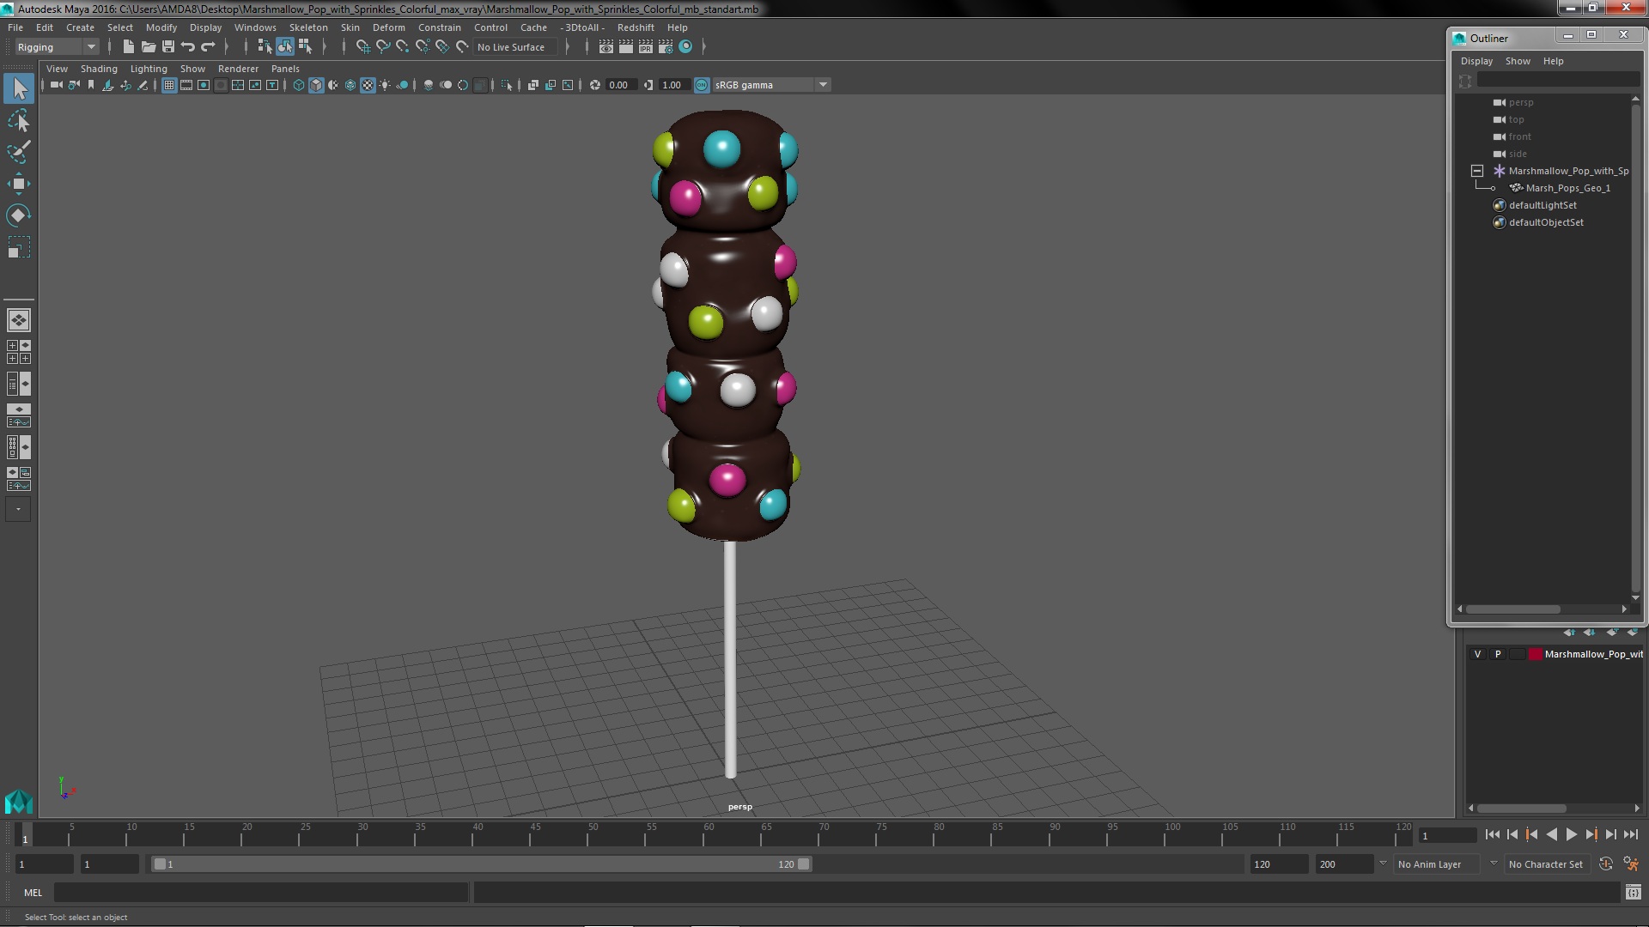Collapse the Marshmallow_Pop_with_Sp group in Outliner
Screen dimensions: 1649x927
point(1477,171)
